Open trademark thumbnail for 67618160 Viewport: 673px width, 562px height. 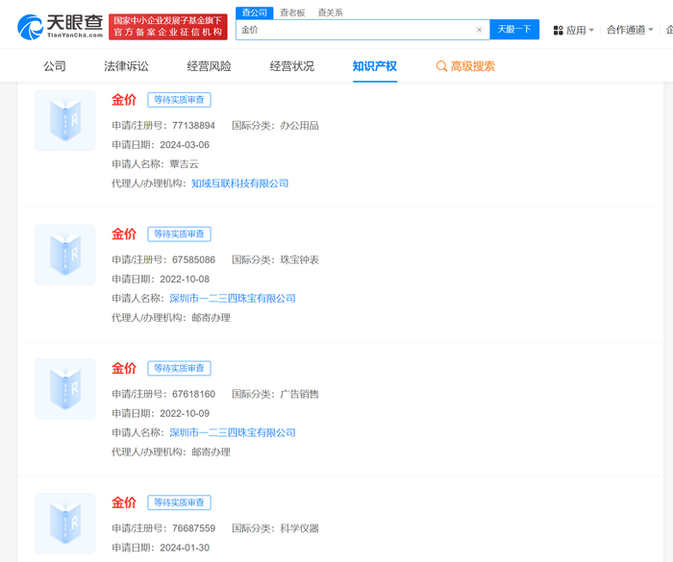pos(64,389)
